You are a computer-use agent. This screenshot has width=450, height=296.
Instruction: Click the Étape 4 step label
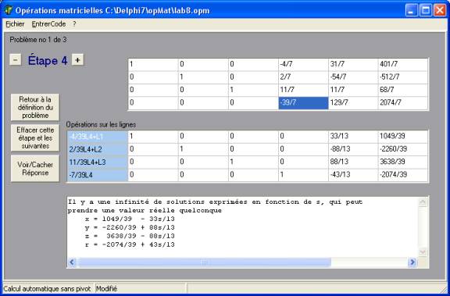tap(48, 60)
